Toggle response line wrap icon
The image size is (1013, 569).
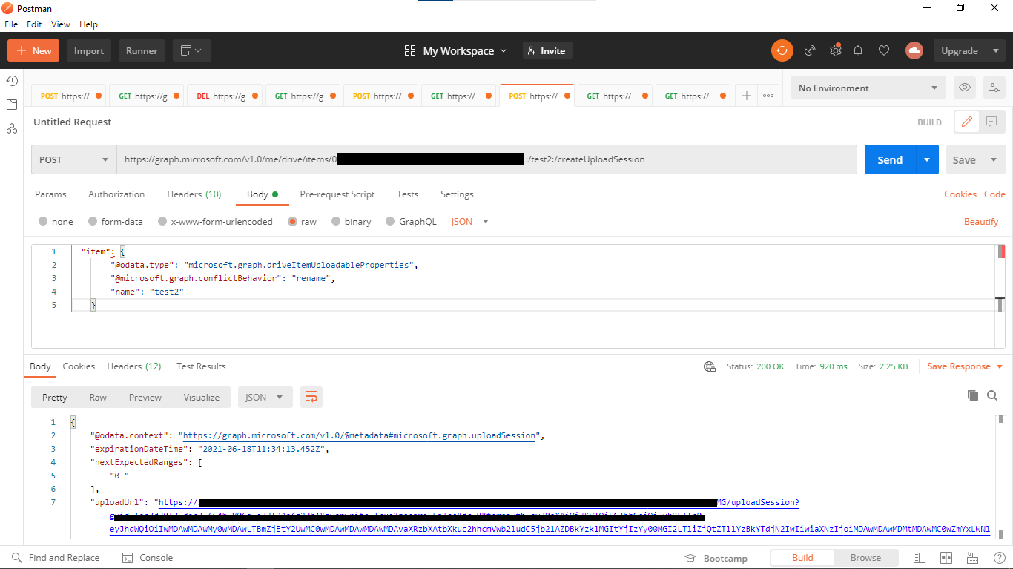(311, 397)
